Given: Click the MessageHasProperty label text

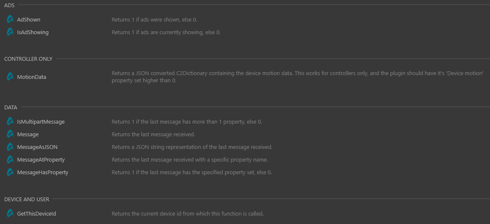Looking at the screenshot, I should (x=42, y=172).
